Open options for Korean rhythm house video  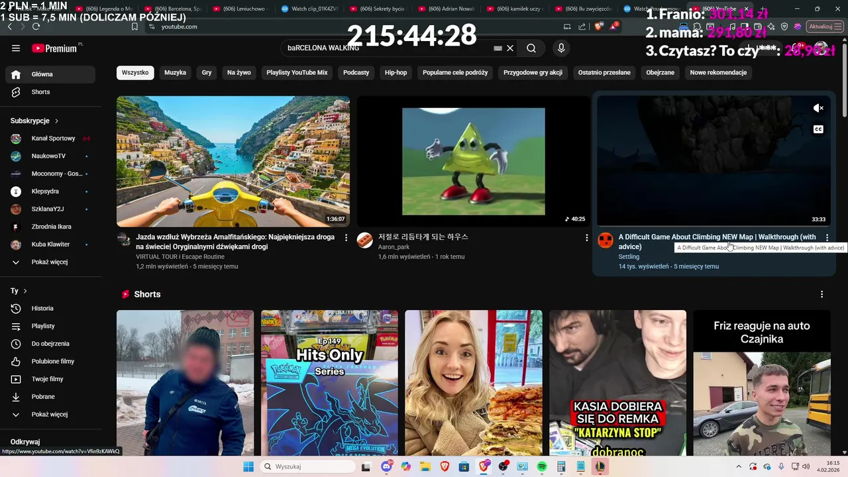tap(586, 237)
